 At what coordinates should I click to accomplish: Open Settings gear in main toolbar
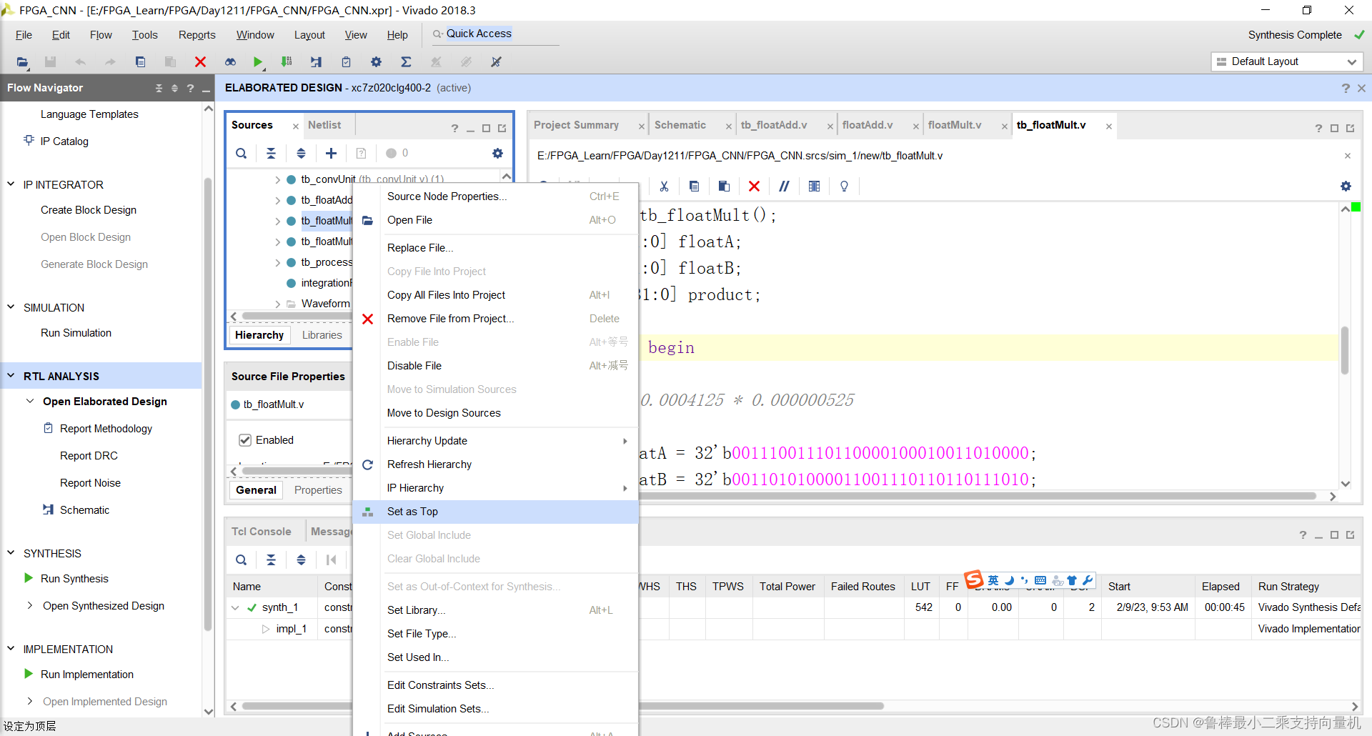[x=376, y=62]
